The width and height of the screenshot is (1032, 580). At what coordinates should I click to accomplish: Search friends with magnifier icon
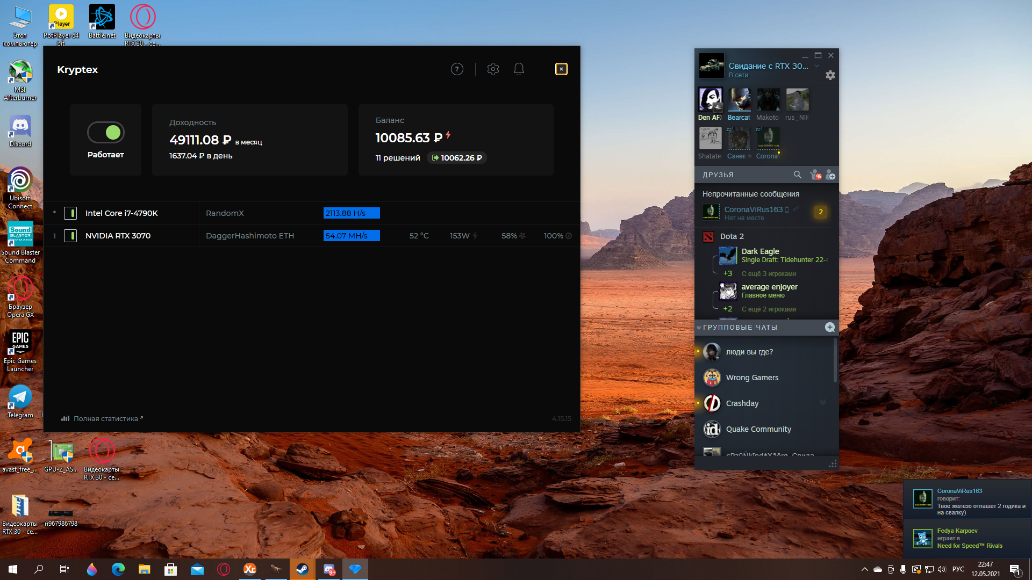coord(797,175)
